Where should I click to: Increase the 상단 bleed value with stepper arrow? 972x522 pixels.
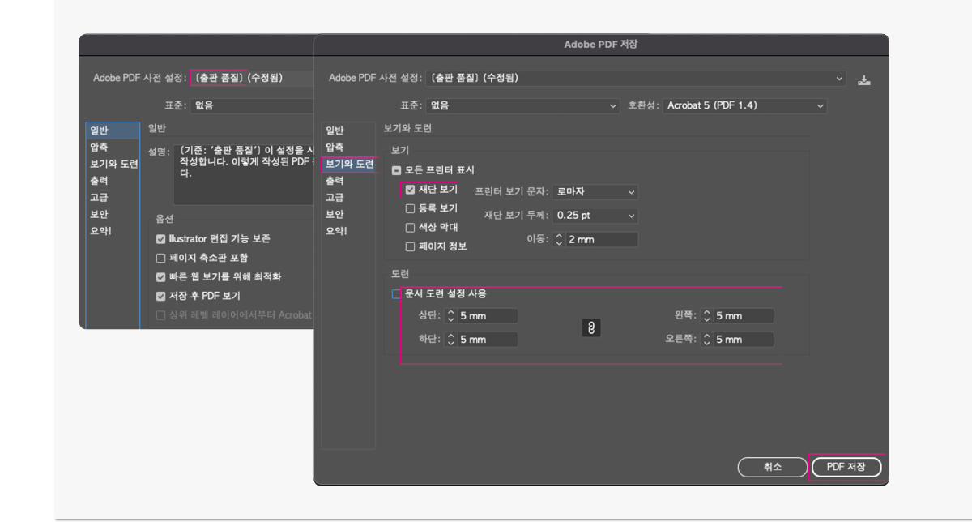click(452, 312)
